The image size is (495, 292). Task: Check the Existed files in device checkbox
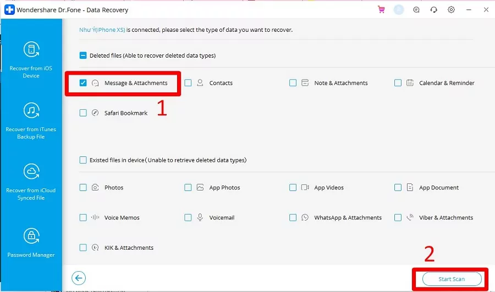coord(83,160)
